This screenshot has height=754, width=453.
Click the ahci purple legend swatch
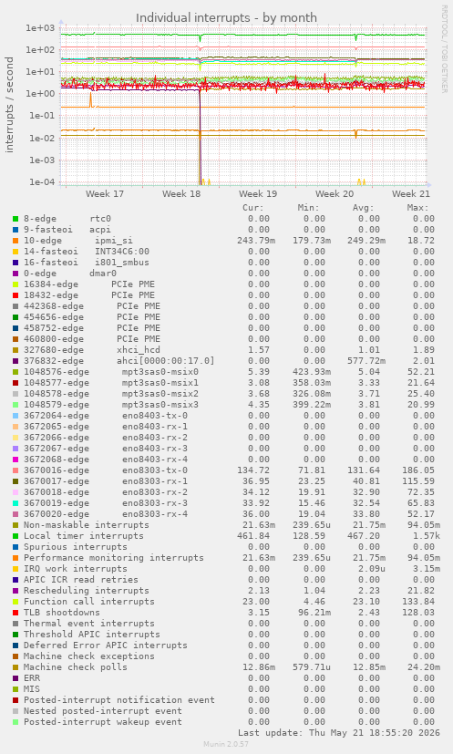point(15,361)
